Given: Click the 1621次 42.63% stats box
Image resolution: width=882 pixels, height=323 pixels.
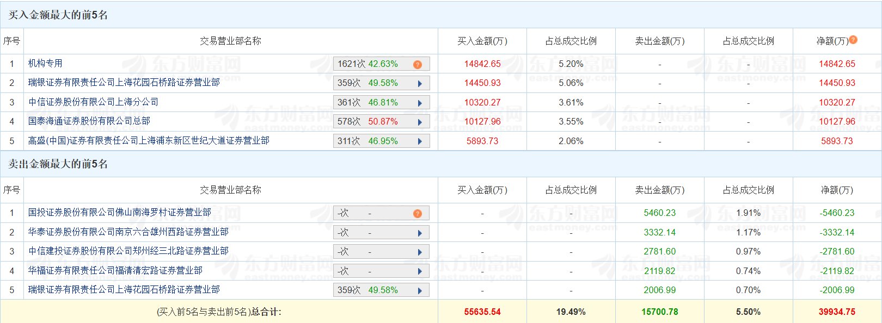Looking at the screenshot, I should [381, 64].
